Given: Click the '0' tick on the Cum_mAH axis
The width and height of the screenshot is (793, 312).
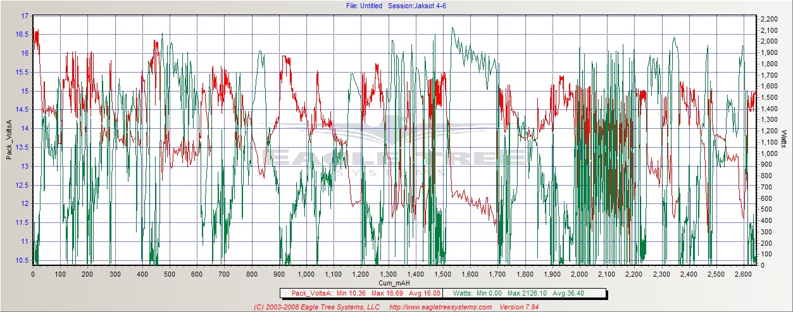Looking at the screenshot, I should (33, 275).
